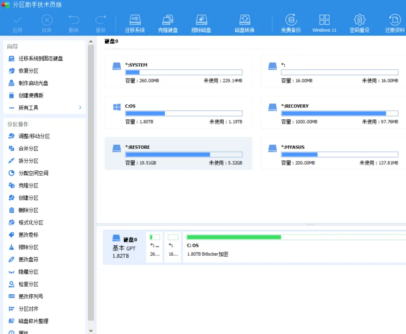Select the 迁移系统 (Migrate OS) toolbar icon
Screen dimensions: 406x334
pyautogui.click(x=134, y=23)
